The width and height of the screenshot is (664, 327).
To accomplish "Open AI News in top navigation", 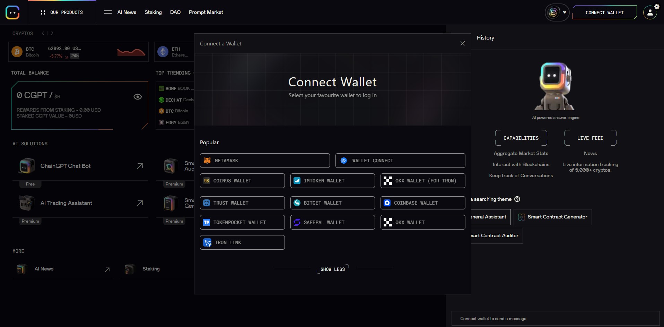I will [127, 12].
